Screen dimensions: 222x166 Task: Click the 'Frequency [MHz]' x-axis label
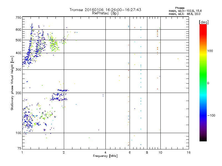point(105,156)
